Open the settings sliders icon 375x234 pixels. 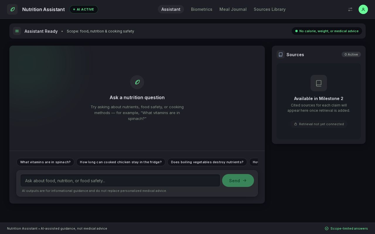click(x=350, y=9)
